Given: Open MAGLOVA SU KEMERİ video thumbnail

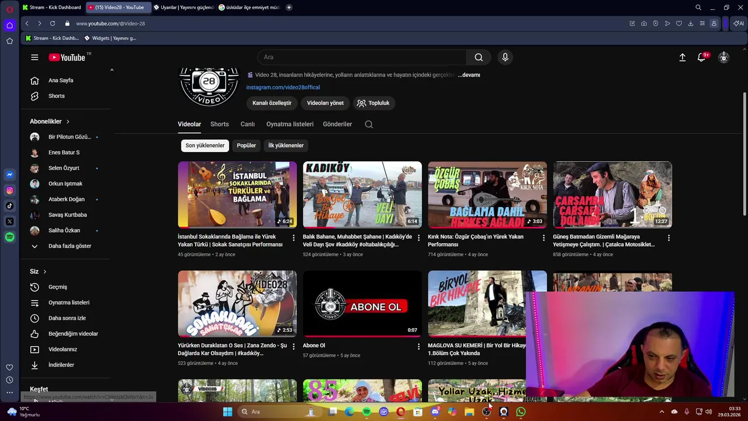Looking at the screenshot, I should pos(487,303).
